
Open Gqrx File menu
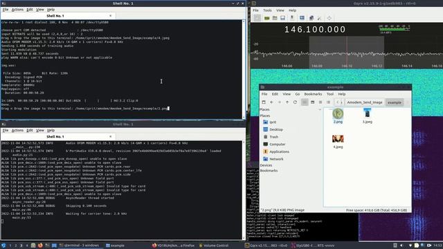(255, 10)
